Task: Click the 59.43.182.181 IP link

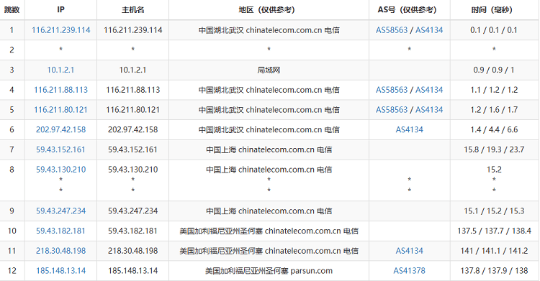Action: point(61,231)
